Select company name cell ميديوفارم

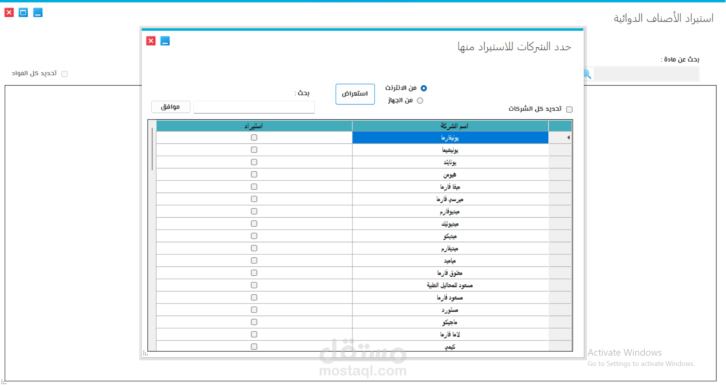[450, 212]
